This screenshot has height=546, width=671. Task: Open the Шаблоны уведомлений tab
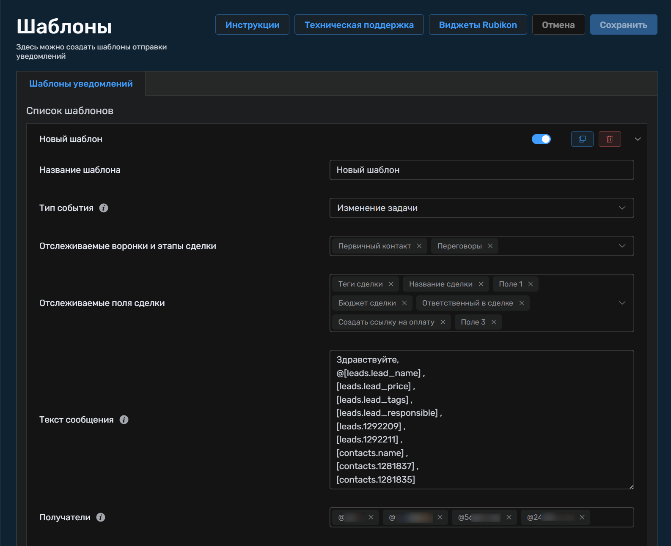coord(81,84)
